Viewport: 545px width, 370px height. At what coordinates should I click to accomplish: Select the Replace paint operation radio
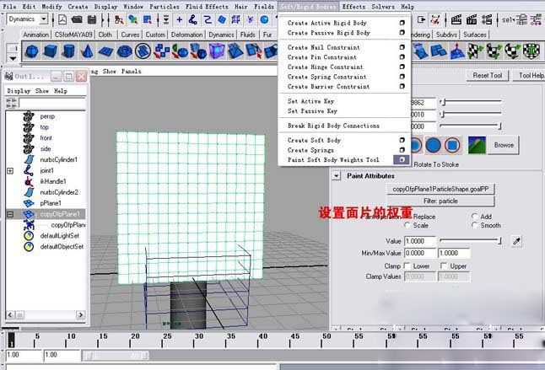click(408, 217)
